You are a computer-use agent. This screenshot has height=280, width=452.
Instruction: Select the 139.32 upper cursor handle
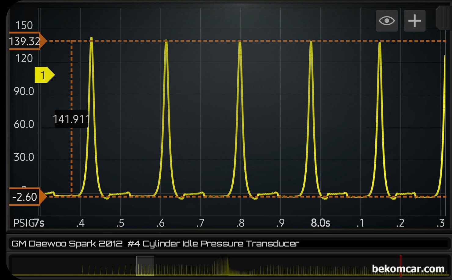[26, 41]
